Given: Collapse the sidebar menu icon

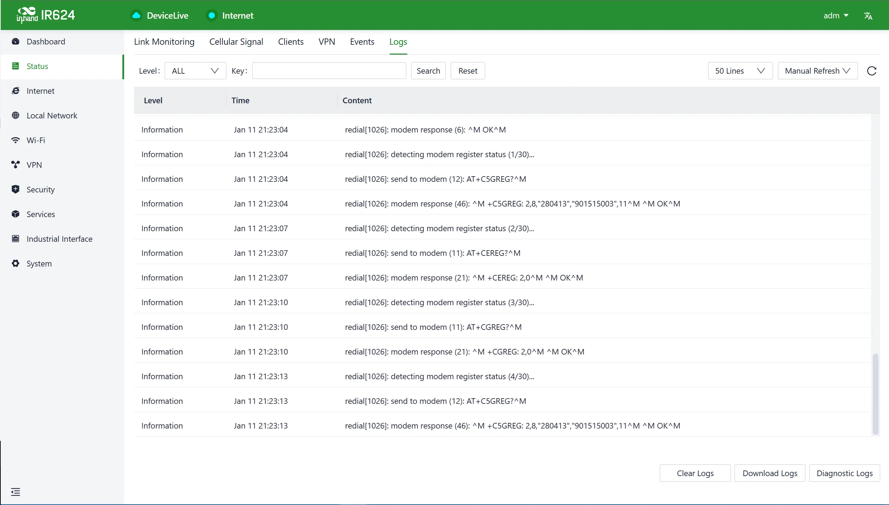Looking at the screenshot, I should click(16, 492).
